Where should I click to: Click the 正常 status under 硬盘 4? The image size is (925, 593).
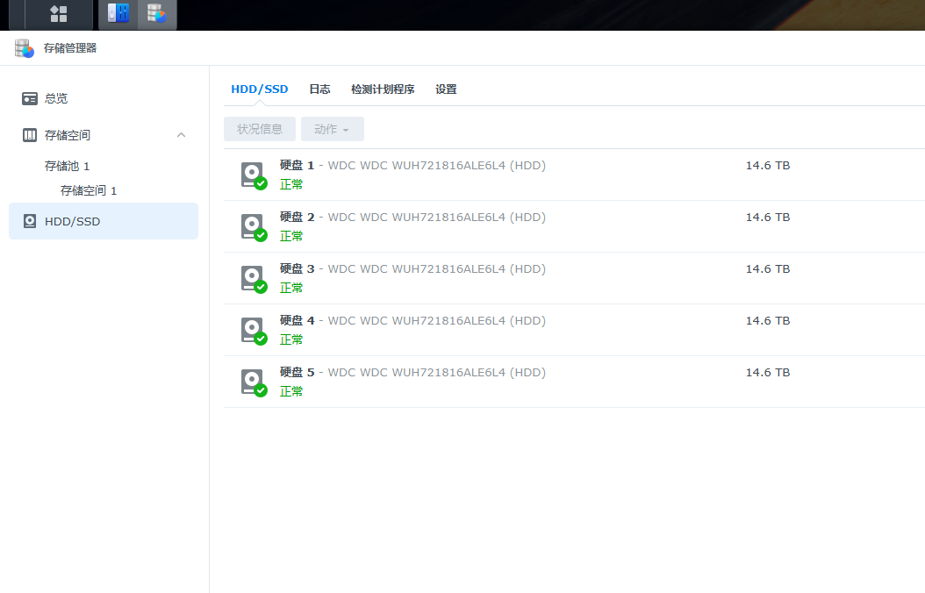pos(290,340)
